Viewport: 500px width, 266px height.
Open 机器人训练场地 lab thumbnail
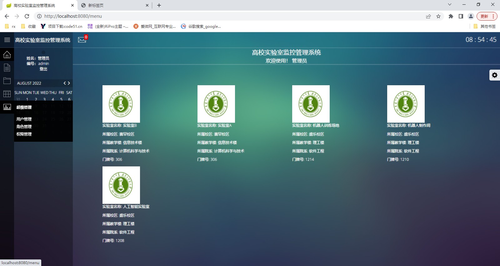click(311, 104)
